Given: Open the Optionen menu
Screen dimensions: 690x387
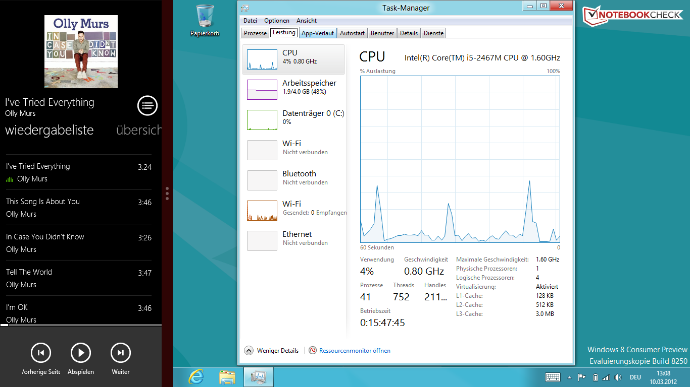Looking at the screenshot, I should tap(277, 21).
